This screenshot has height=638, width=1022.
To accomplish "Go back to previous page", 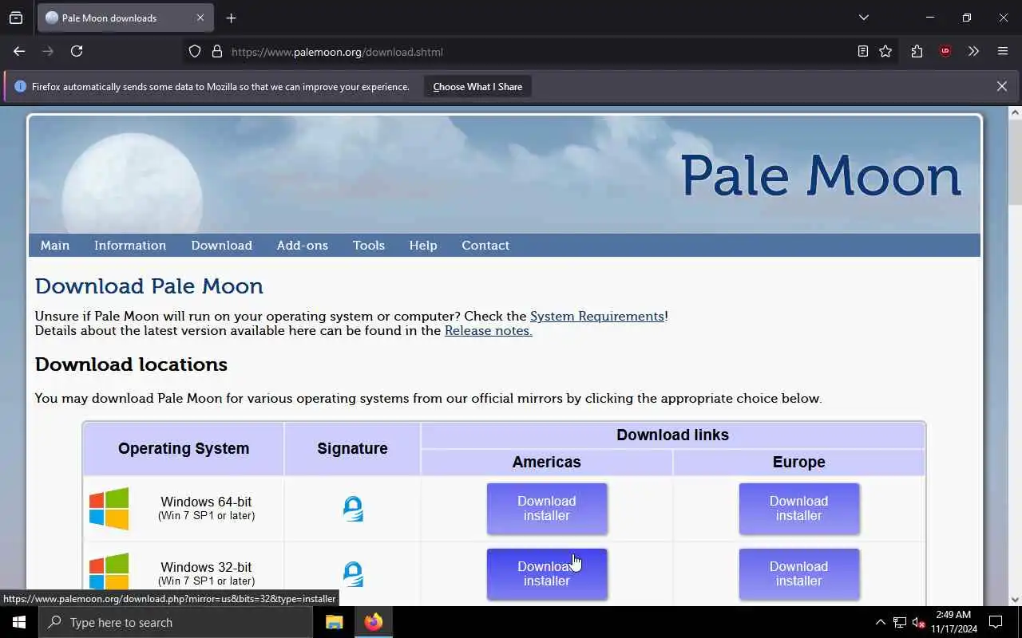I will click(19, 51).
